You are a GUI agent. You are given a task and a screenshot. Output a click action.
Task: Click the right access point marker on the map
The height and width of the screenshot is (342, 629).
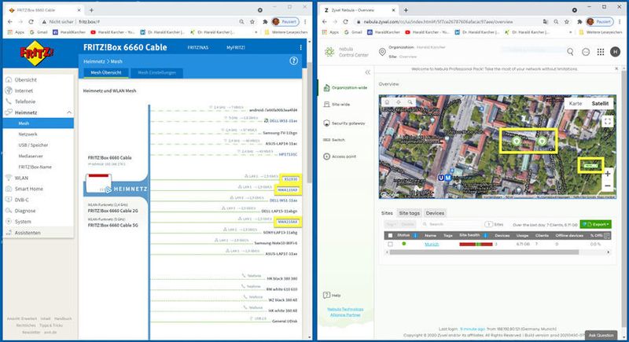click(x=542, y=141)
